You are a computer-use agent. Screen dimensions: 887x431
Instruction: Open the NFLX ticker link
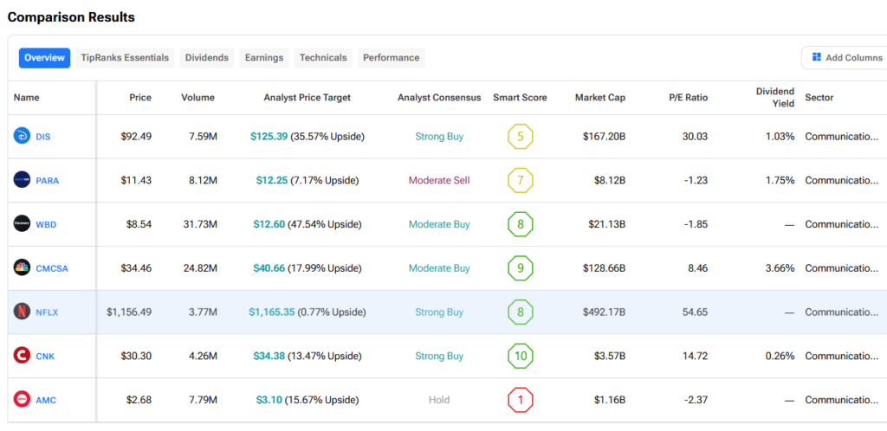click(47, 312)
